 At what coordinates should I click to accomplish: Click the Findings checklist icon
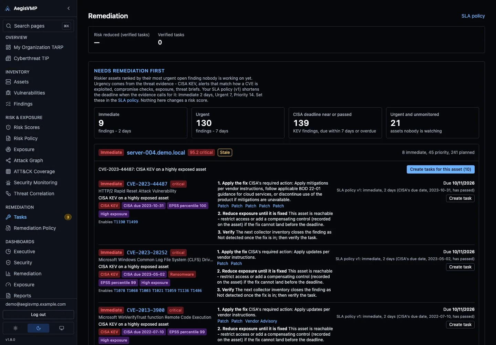tap(8, 104)
